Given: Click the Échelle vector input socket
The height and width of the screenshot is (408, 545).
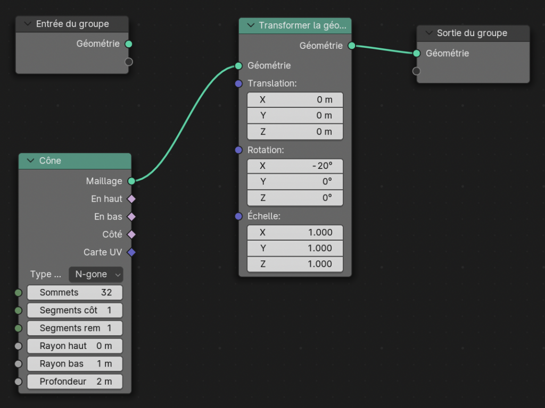Looking at the screenshot, I should tap(239, 216).
